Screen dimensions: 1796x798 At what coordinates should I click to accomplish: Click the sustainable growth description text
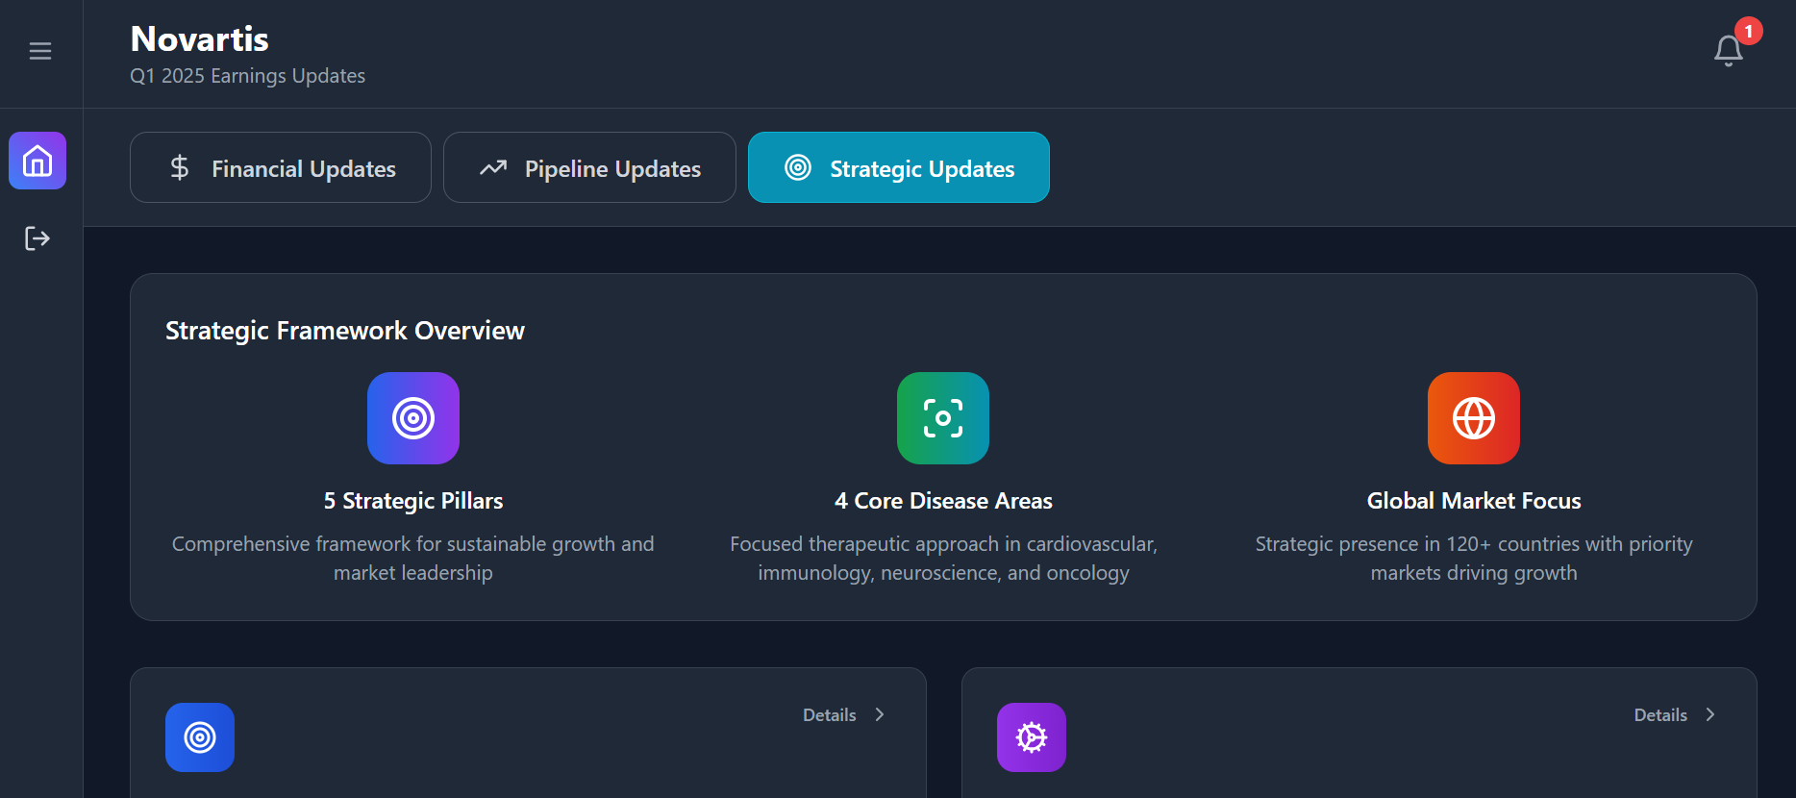click(x=413, y=559)
